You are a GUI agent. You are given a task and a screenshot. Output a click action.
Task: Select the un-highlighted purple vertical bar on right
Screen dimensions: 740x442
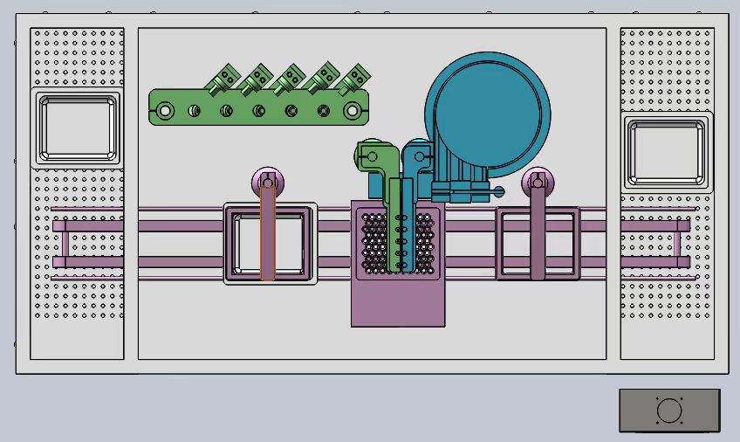tap(538, 232)
